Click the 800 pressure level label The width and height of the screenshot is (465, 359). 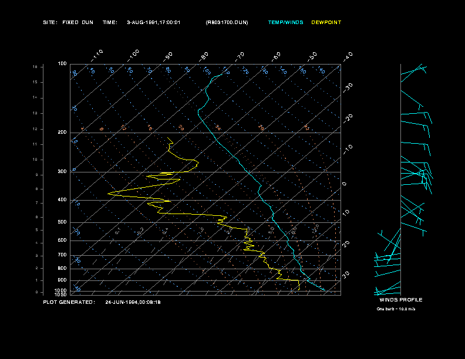(x=62, y=268)
